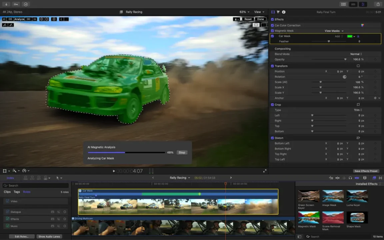Open the Rally Racing timeline history dropdown
The width and height of the screenshot is (384, 240).
coord(180,178)
